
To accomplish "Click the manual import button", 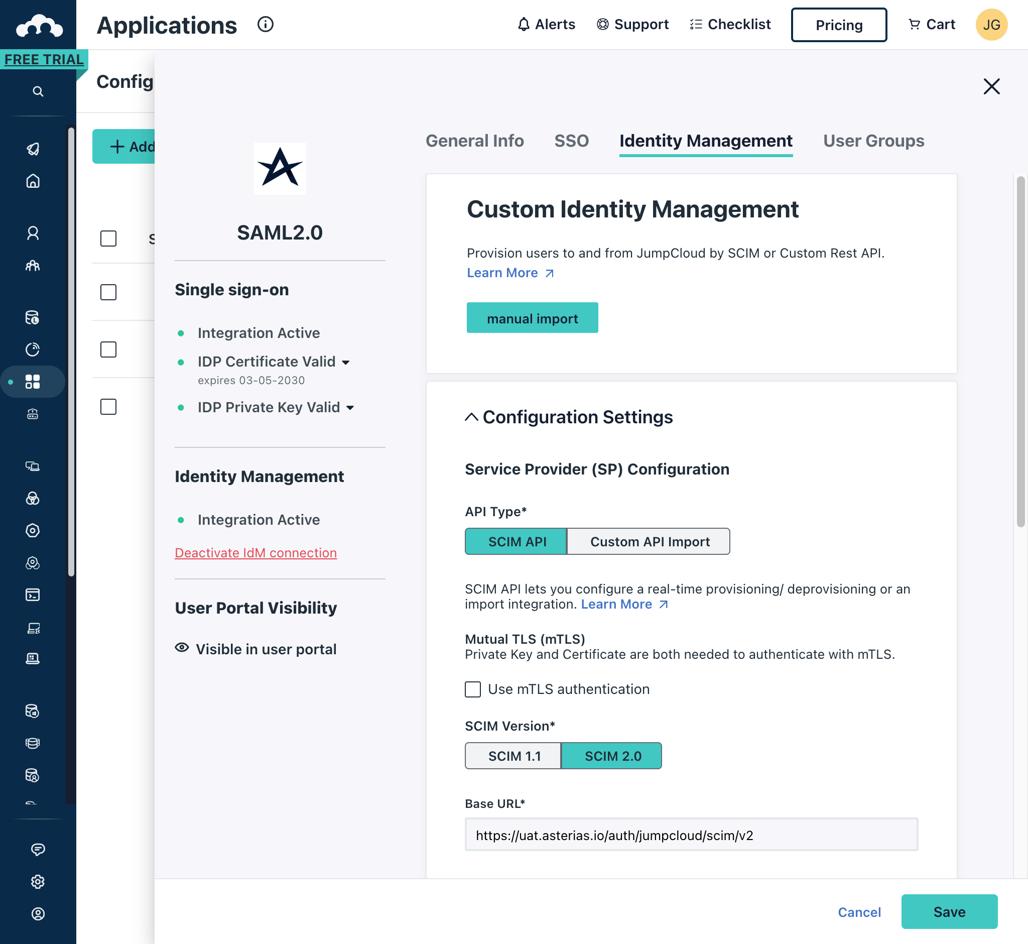I will click(532, 318).
